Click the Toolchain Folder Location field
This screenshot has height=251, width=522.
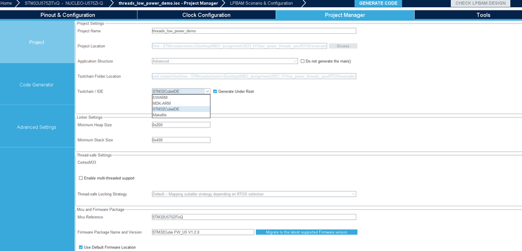tap(253, 76)
